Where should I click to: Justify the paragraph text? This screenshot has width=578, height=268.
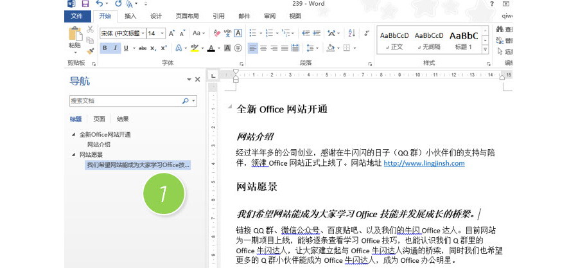click(285, 48)
